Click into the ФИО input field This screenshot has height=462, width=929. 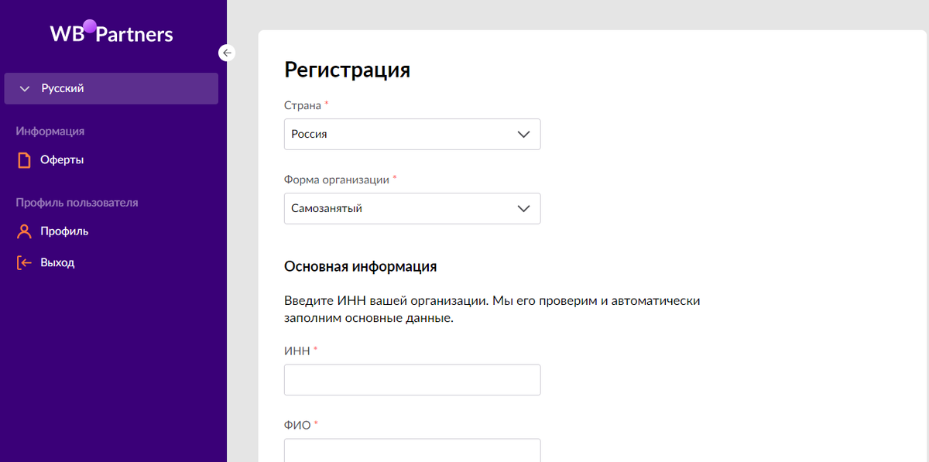point(412,453)
